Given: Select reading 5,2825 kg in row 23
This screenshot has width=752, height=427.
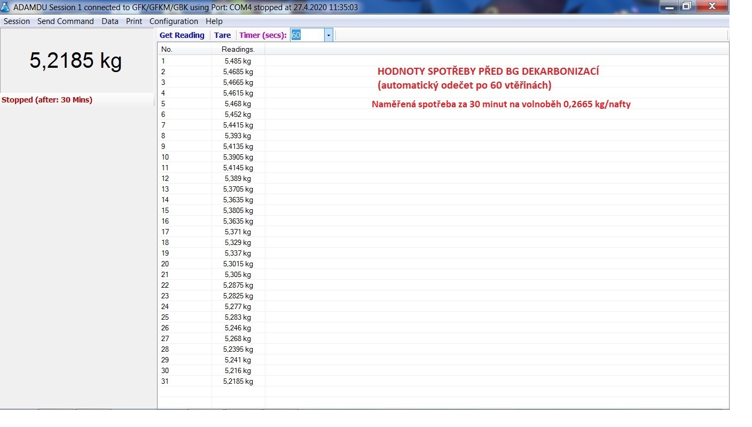Looking at the screenshot, I should [x=238, y=296].
